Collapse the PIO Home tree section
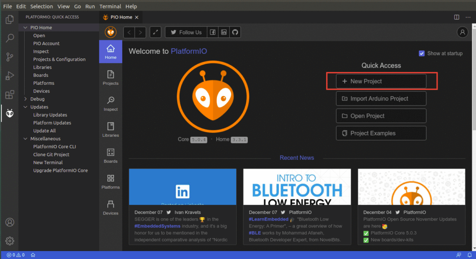The image size is (476, 259). [x=26, y=27]
